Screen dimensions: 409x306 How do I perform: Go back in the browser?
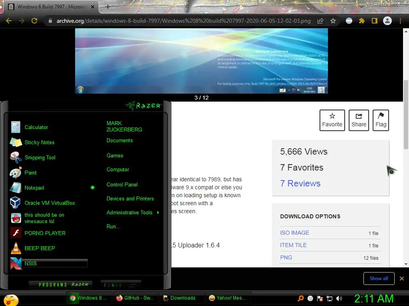tap(9, 21)
